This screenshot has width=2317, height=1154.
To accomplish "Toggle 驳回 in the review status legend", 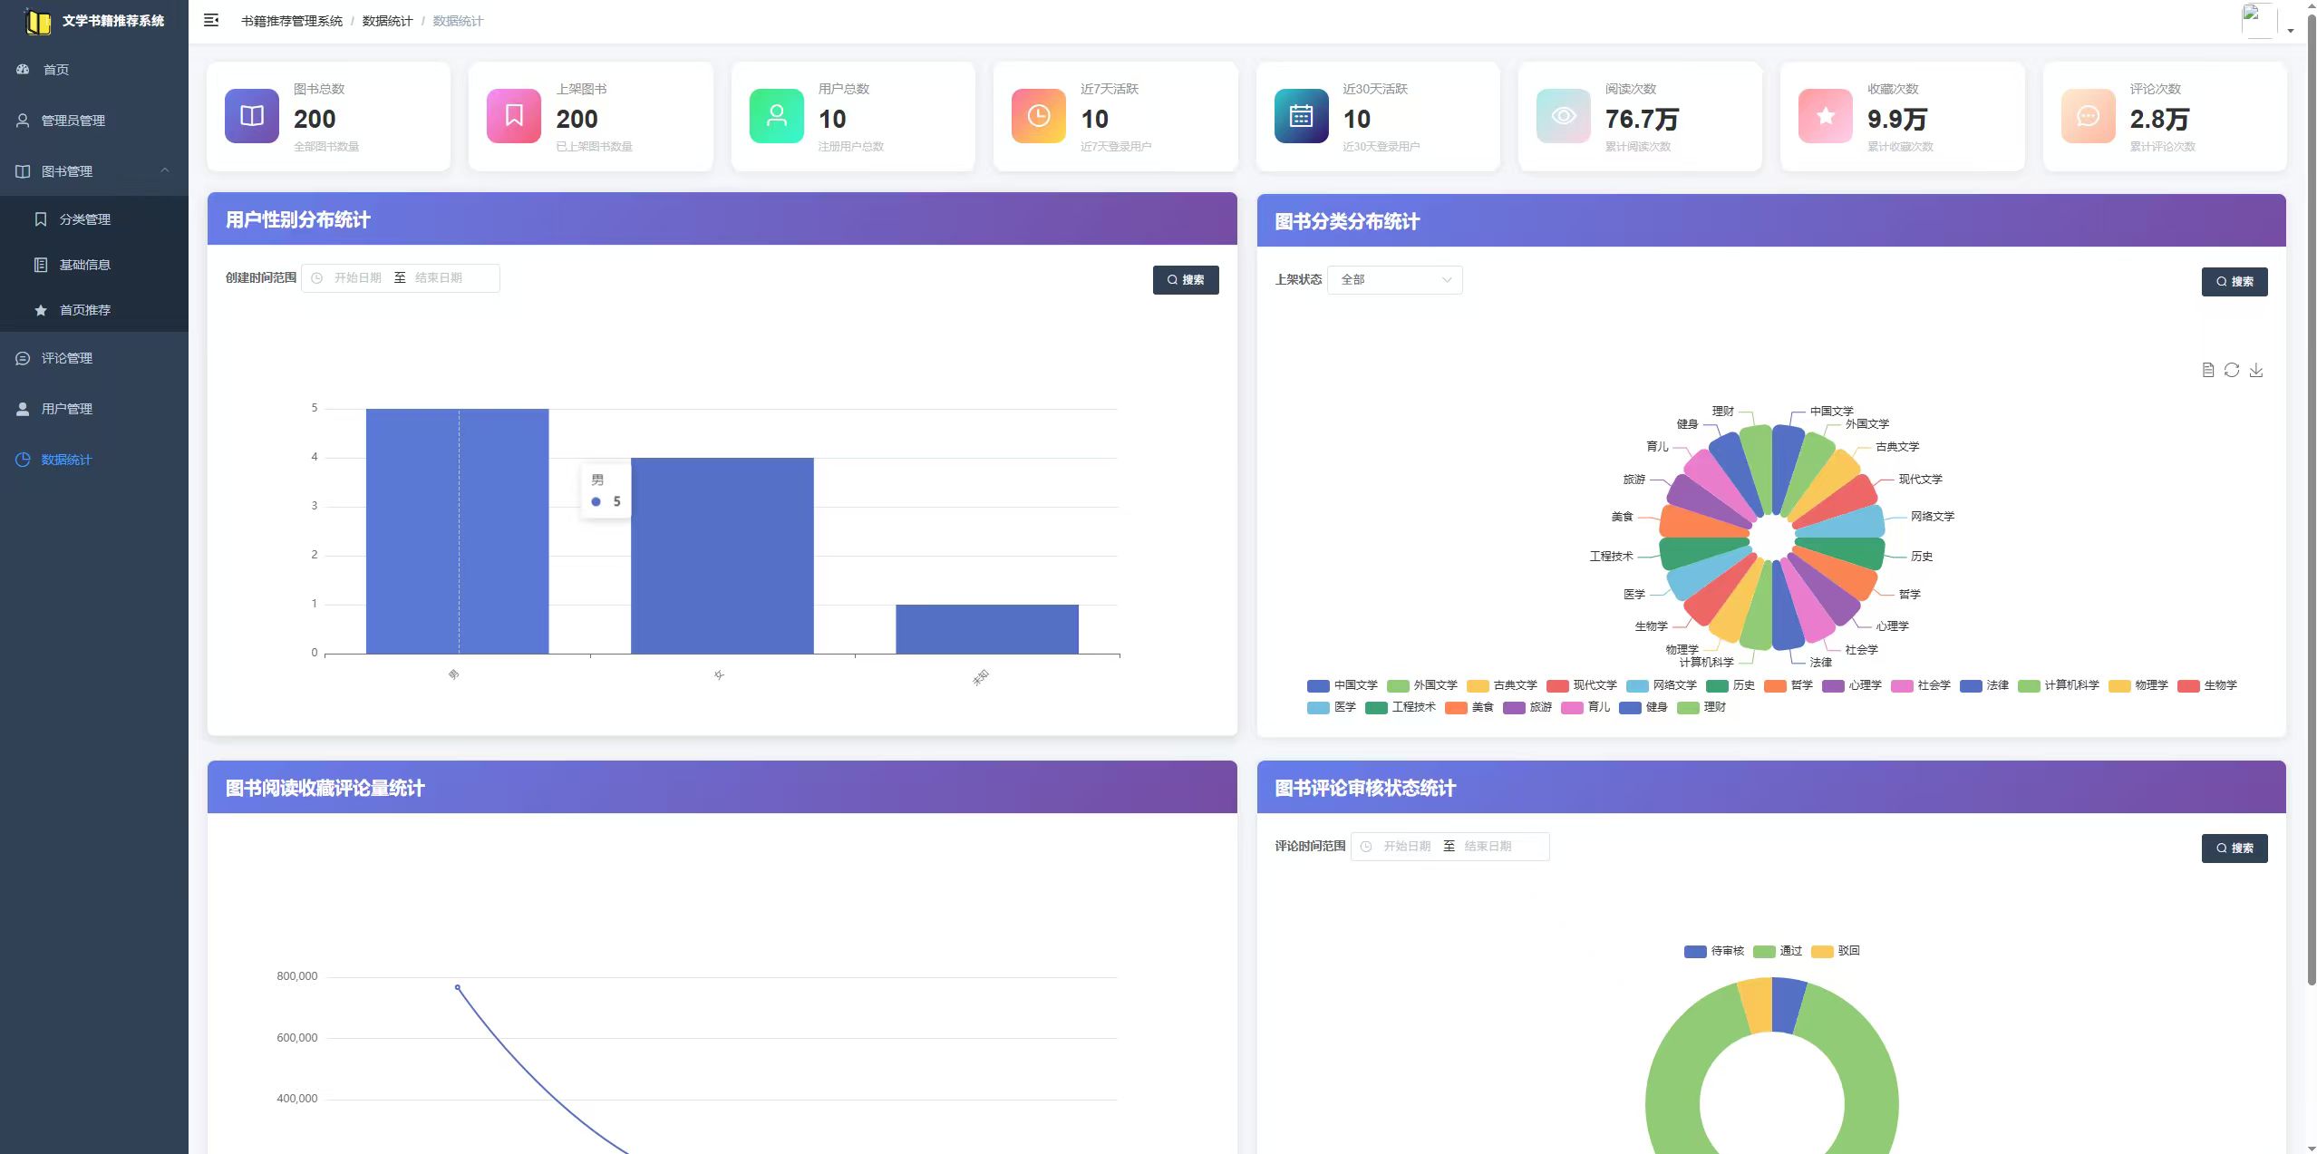I will click(1836, 951).
